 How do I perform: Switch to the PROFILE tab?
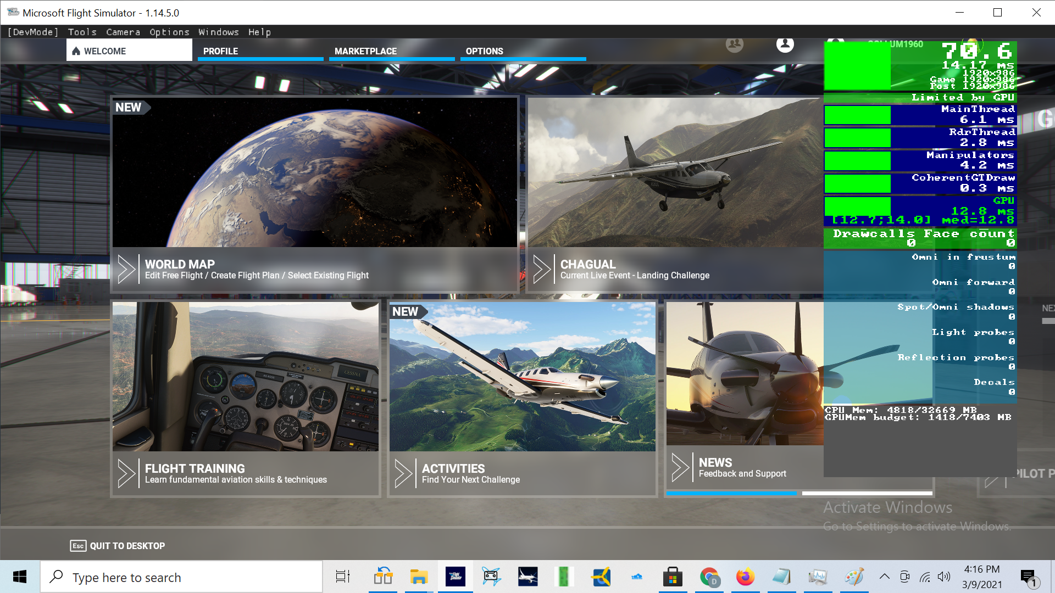pyautogui.click(x=260, y=51)
